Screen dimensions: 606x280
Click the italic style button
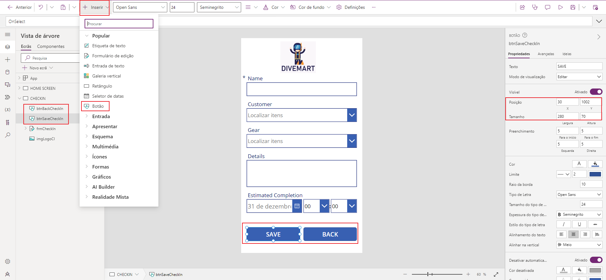[563, 224]
